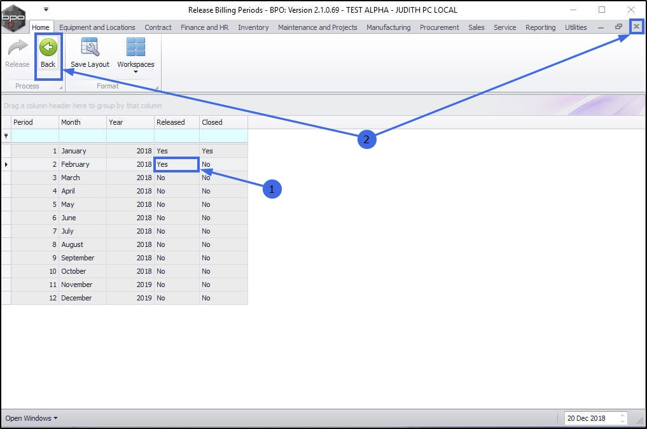Click the Released filter row cell
This screenshot has width=647, height=429.
pos(177,136)
